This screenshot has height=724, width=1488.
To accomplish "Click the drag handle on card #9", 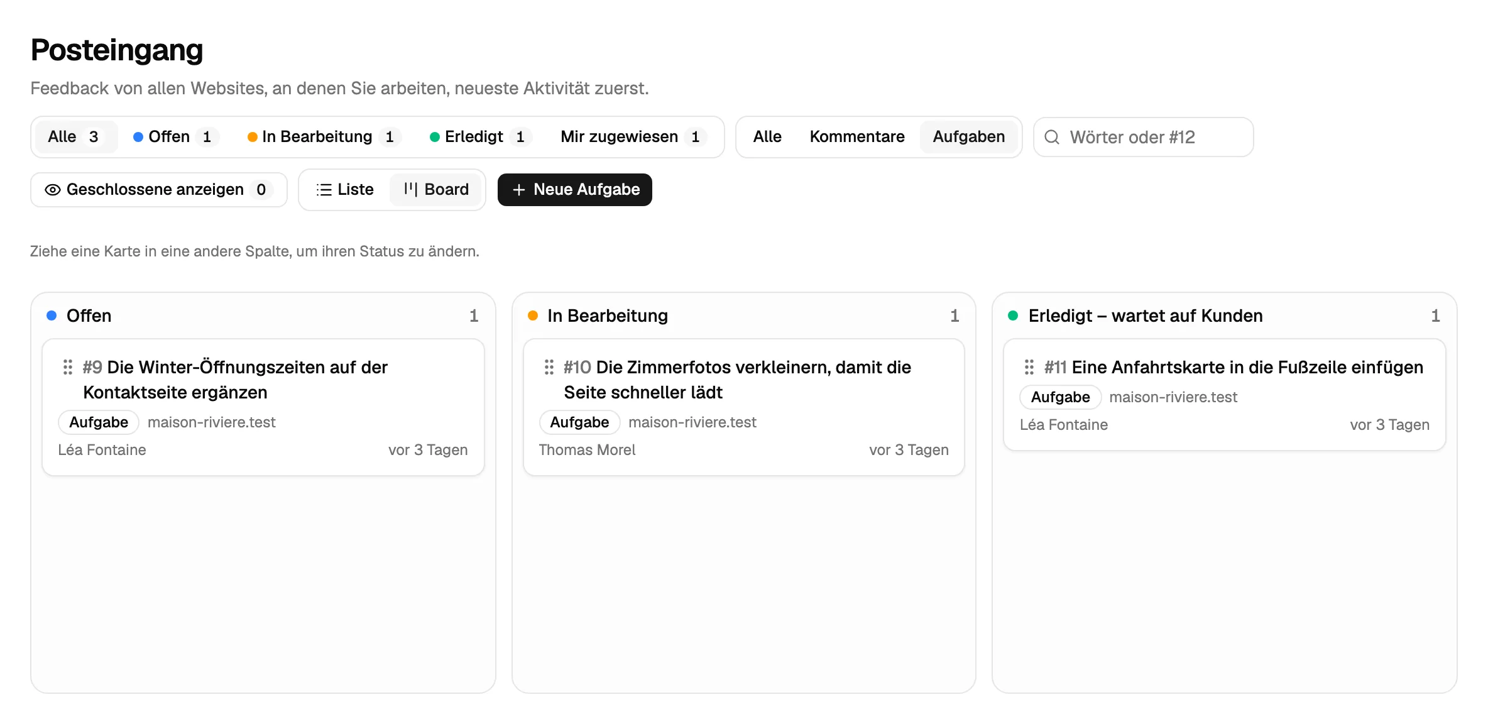I will (x=68, y=367).
